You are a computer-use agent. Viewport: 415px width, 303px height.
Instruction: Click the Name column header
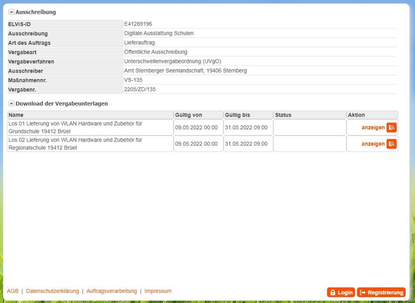click(x=16, y=115)
